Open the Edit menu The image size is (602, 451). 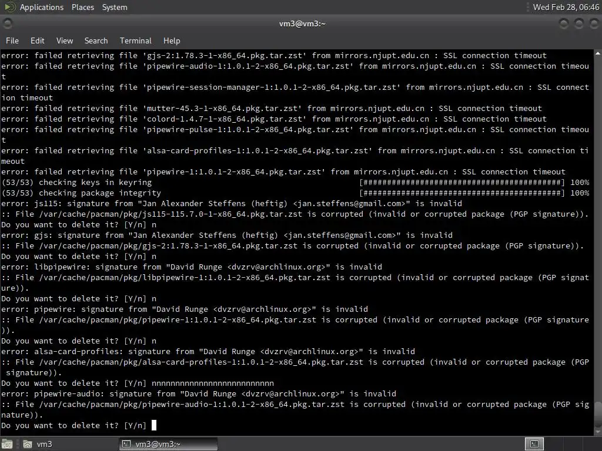(x=37, y=41)
